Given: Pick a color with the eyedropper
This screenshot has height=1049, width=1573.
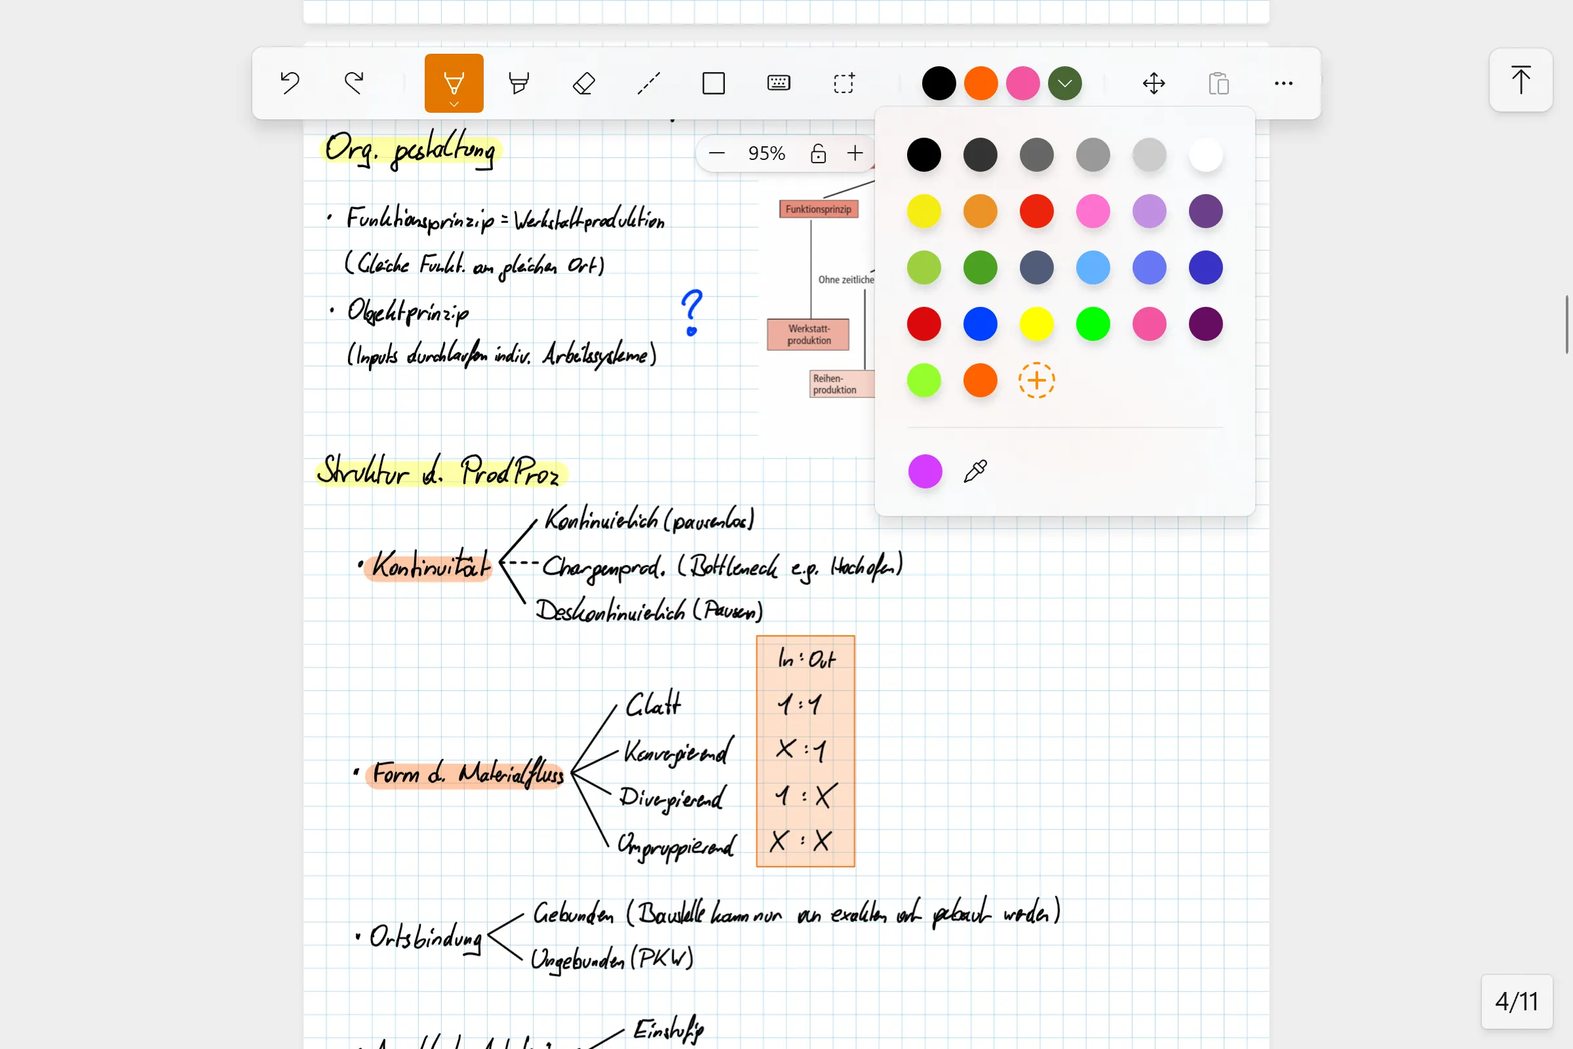Looking at the screenshot, I should pos(975,471).
